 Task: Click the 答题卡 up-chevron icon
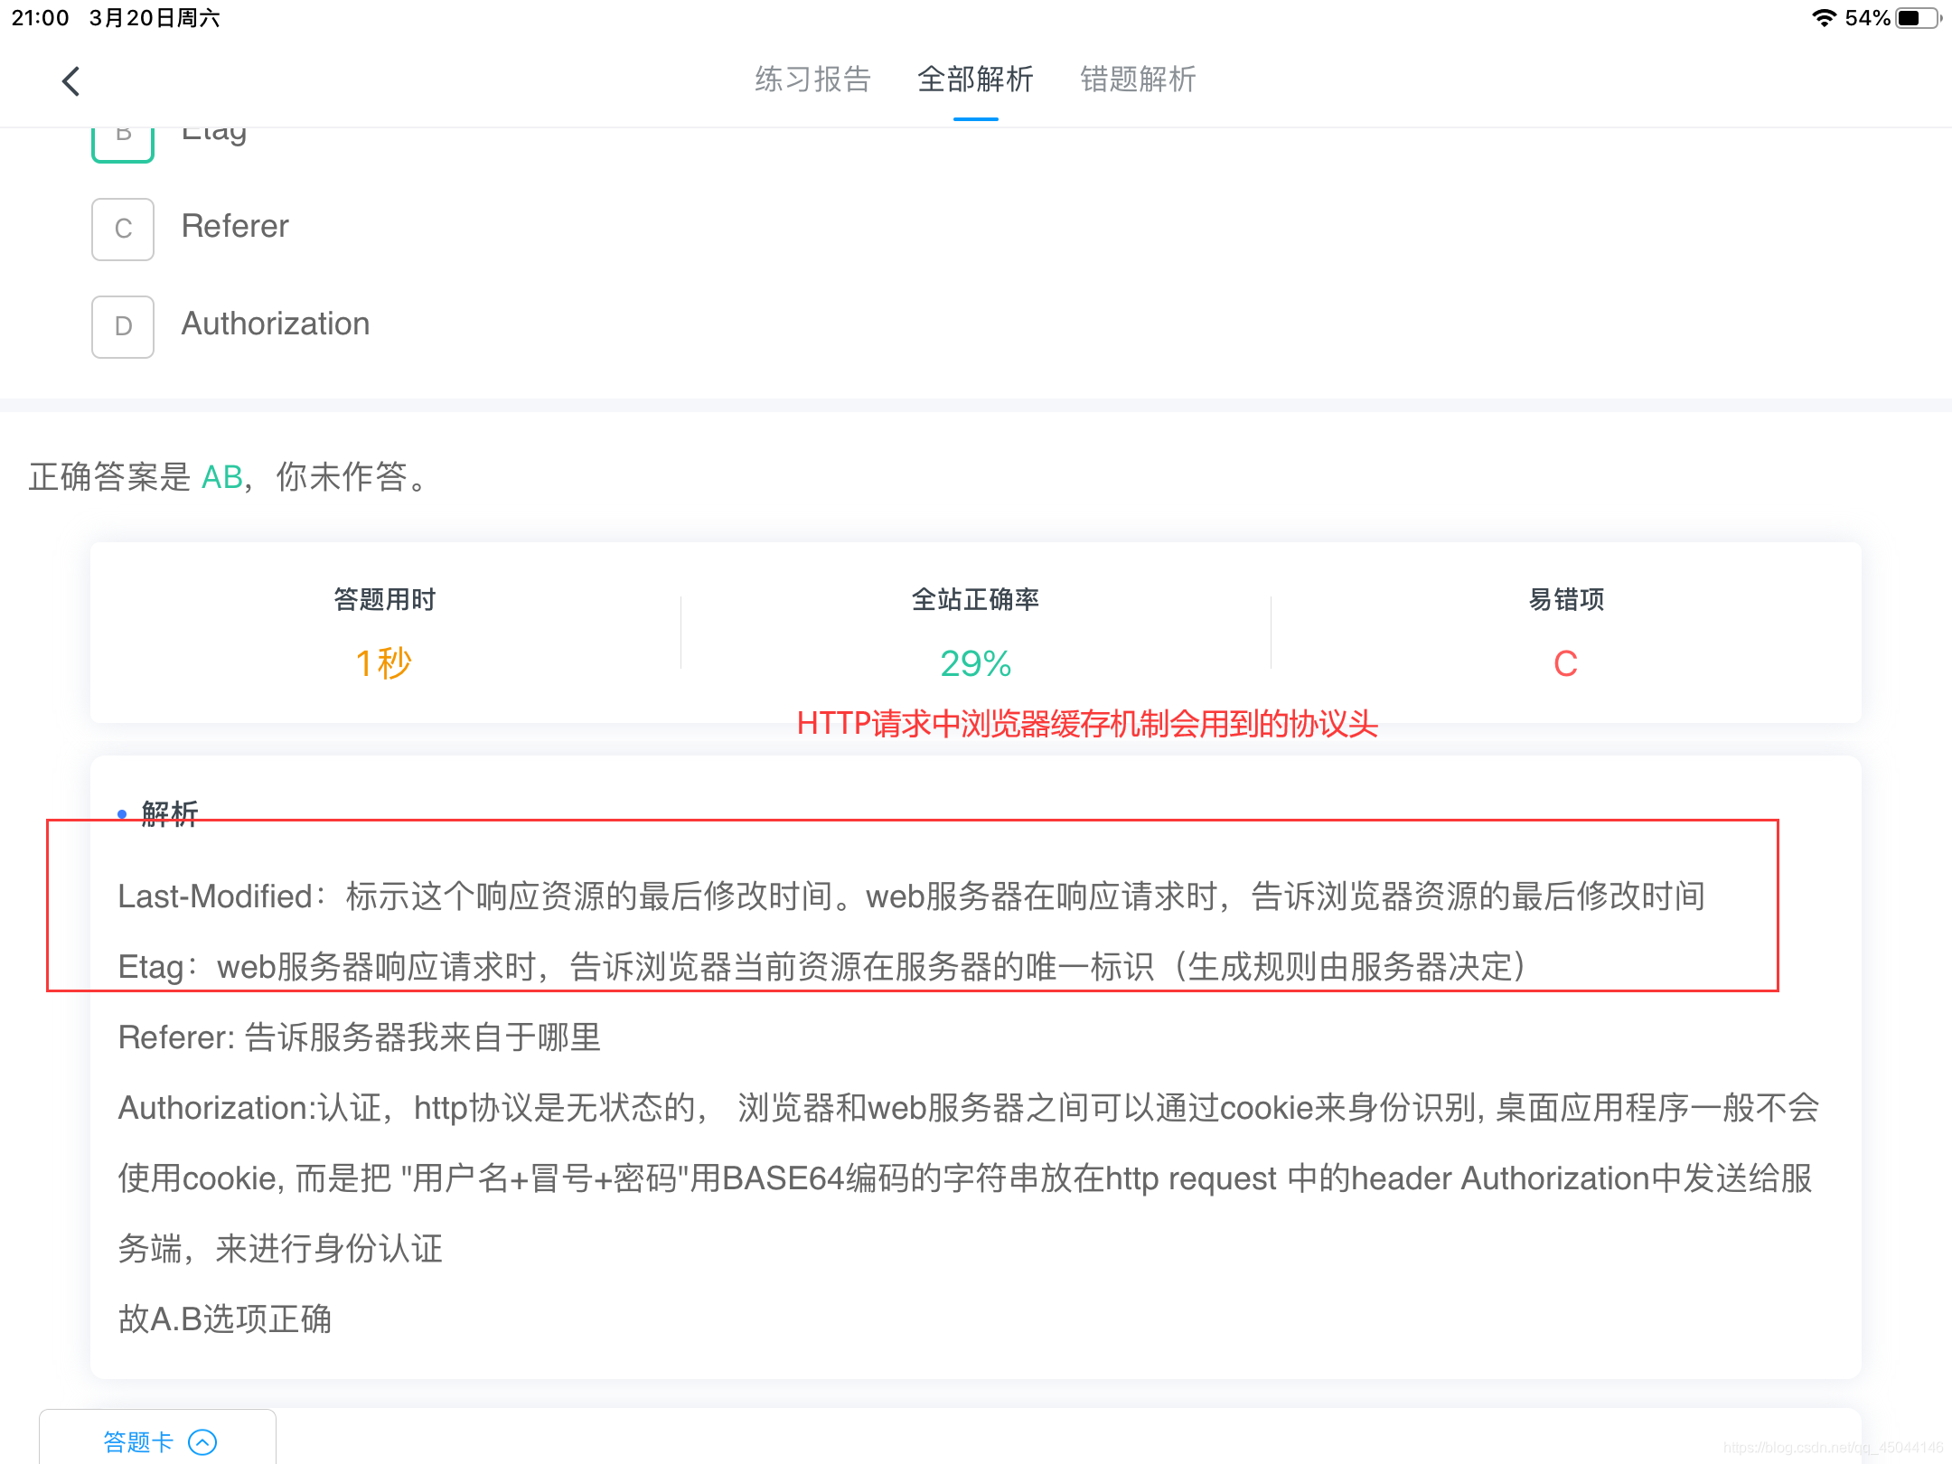(202, 1442)
